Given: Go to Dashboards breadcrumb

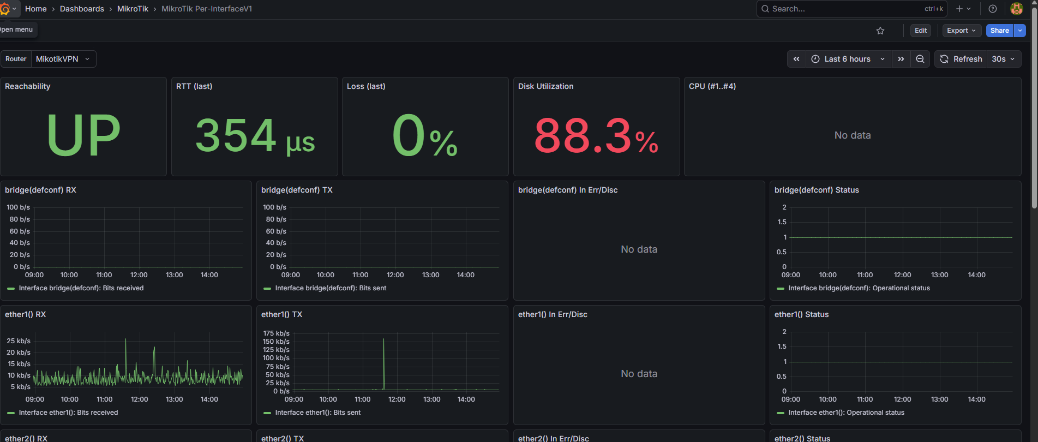Looking at the screenshot, I should [82, 9].
